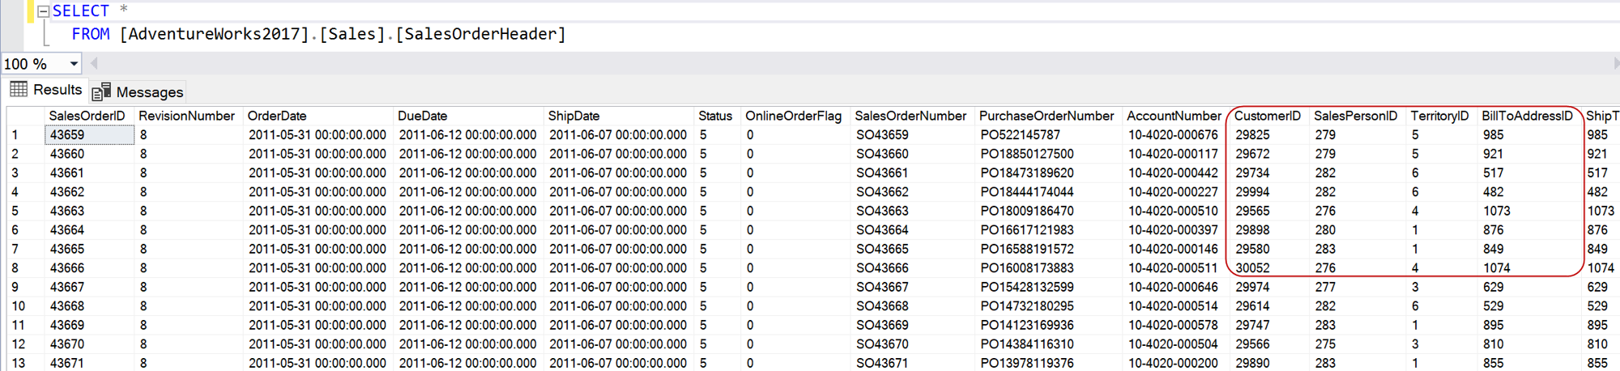Click the [AdventureWorks2017] database name in query
The width and height of the screenshot is (1620, 371).
[215, 34]
